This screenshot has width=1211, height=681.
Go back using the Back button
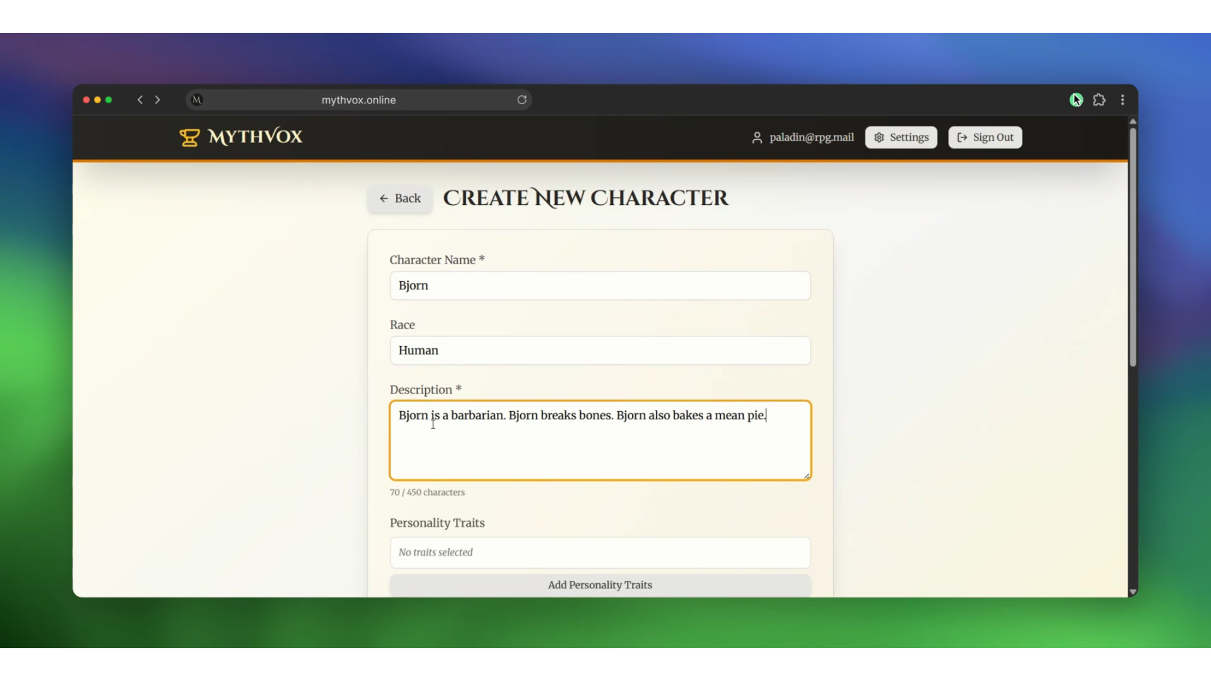[400, 199]
